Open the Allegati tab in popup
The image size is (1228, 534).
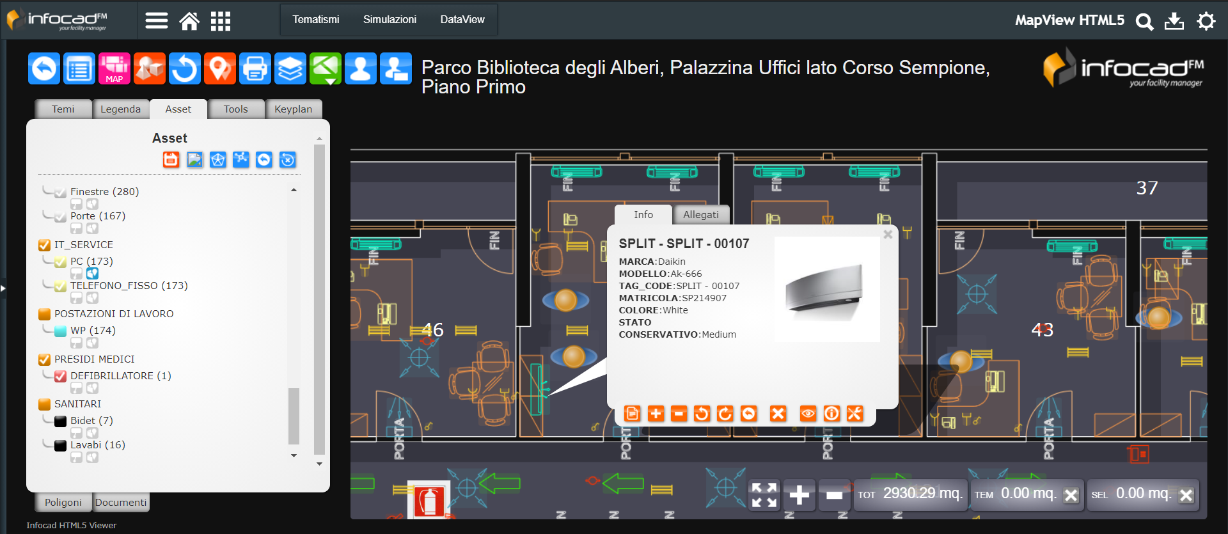(x=701, y=215)
